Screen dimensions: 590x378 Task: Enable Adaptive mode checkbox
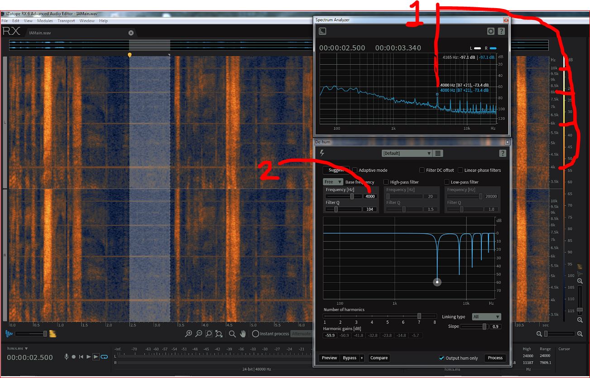pyautogui.click(x=355, y=170)
